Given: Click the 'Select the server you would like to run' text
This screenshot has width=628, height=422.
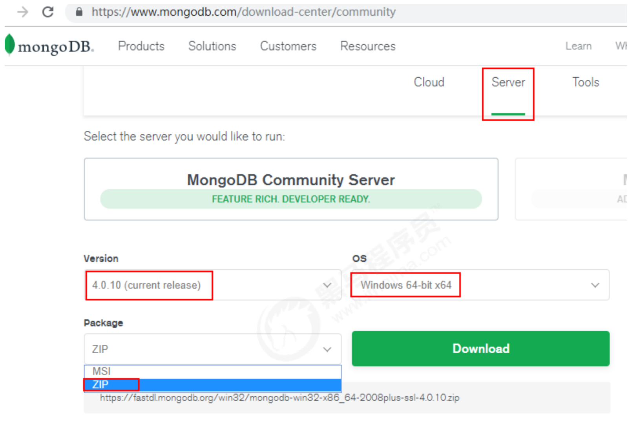Looking at the screenshot, I should click(x=184, y=137).
